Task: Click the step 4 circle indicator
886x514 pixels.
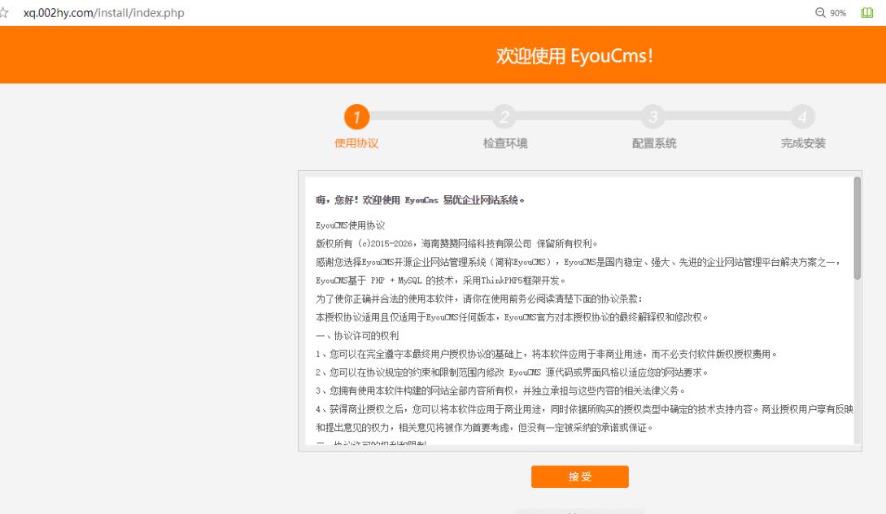Action: pyautogui.click(x=803, y=118)
